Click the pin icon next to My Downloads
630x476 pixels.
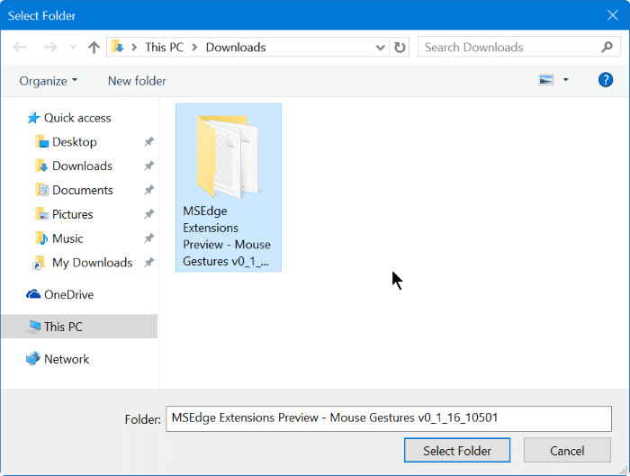click(x=149, y=263)
